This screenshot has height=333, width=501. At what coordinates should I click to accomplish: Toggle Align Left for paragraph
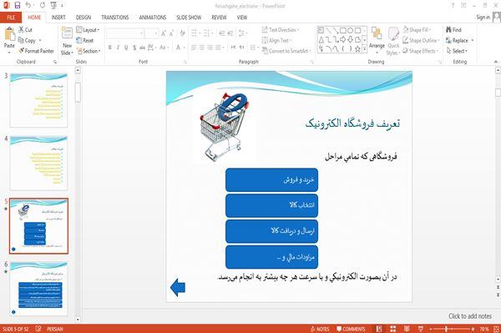pos(194,48)
